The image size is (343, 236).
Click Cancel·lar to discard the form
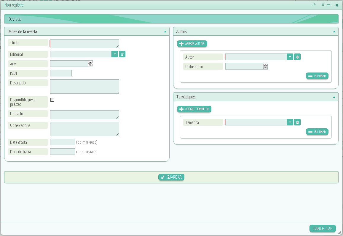[x=323, y=229]
